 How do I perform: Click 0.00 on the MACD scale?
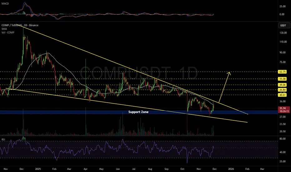click(282, 14)
